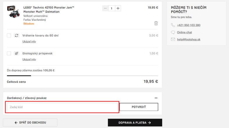
Task: Proceed to DOPRAVA A PLATBA
Action: 135,122
